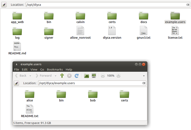The image size is (191, 130).
Task: Open the Computer location icon
Action: pos(94,76)
